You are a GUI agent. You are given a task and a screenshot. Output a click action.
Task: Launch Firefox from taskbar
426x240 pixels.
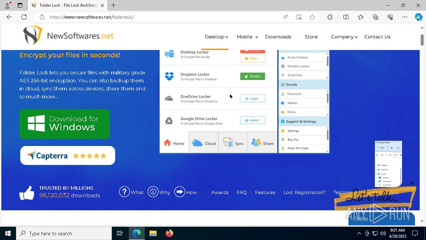(169, 233)
